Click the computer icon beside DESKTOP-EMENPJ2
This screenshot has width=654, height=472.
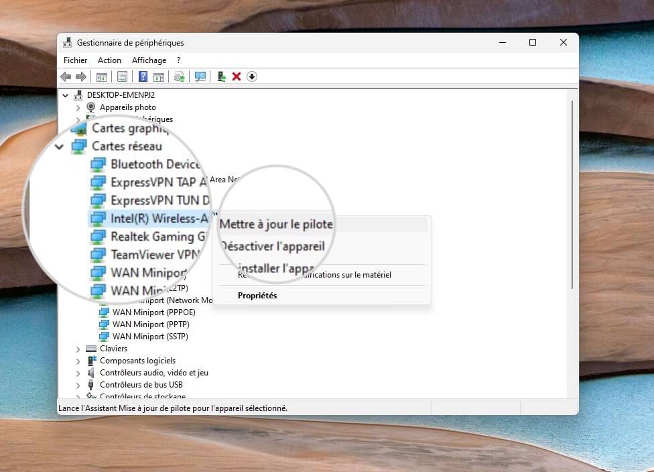[78, 95]
